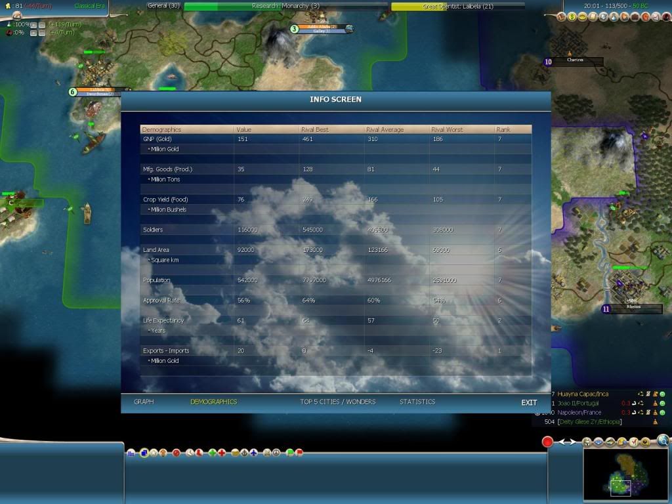
Task: Click the minimap in the bottom right corner
Action: click(x=625, y=475)
